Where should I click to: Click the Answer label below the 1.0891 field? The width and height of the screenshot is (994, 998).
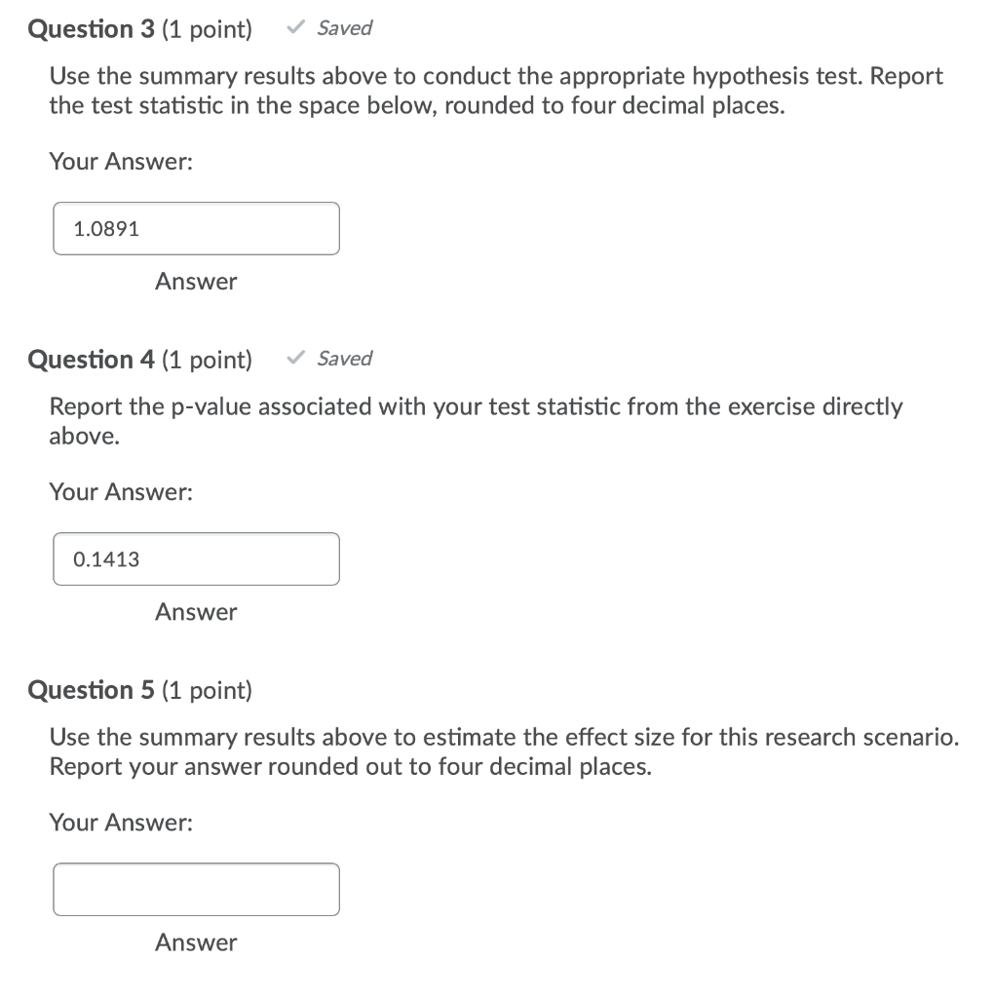pos(196,282)
